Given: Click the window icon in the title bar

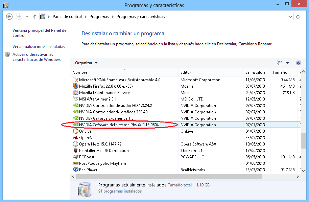Looking at the screenshot, I should 6,5.
